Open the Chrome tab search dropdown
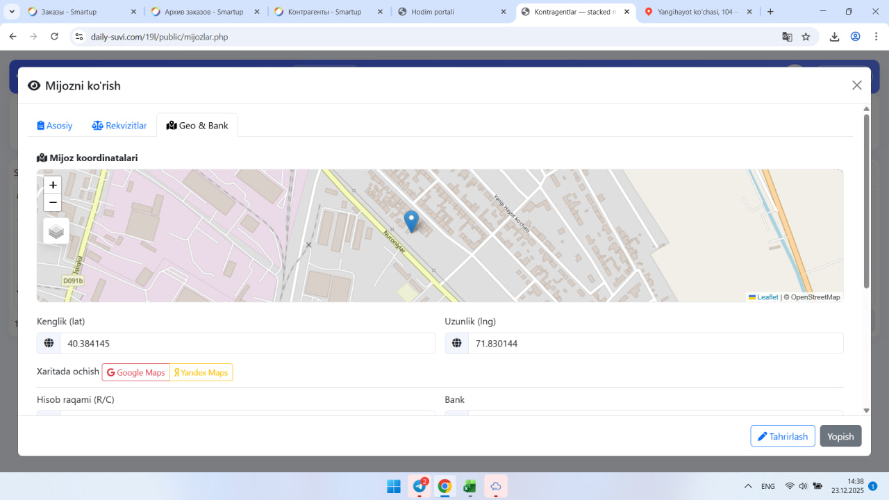Screen dimensions: 889x500 pyautogui.click(x=12, y=12)
